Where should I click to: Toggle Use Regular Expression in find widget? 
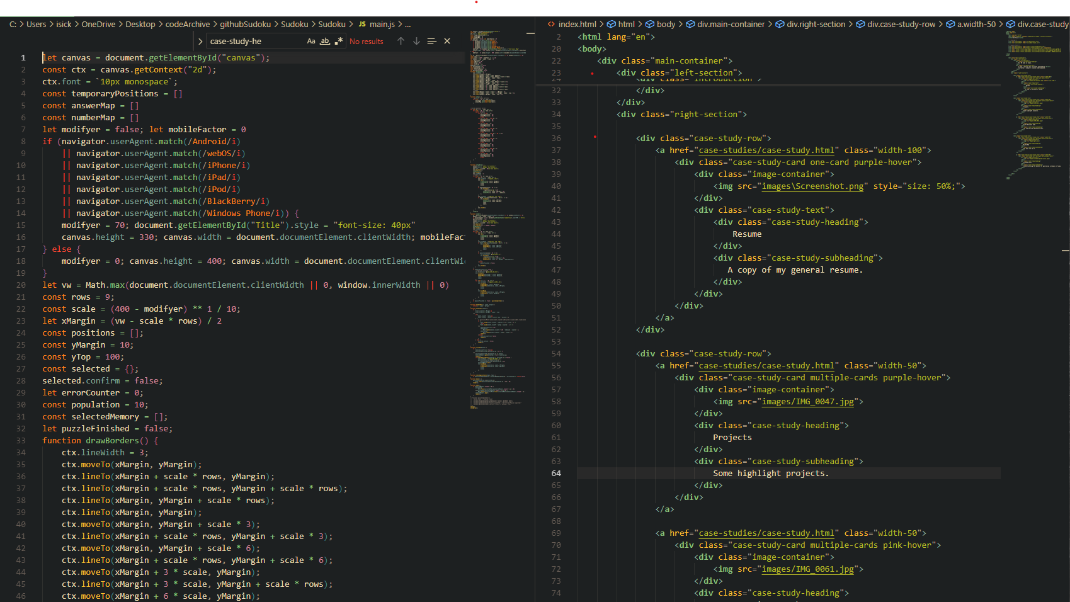(x=339, y=41)
